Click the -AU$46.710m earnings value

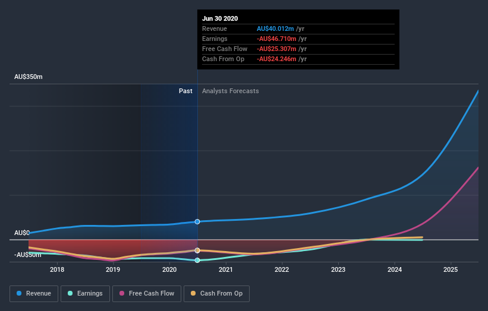pos(276,39)
